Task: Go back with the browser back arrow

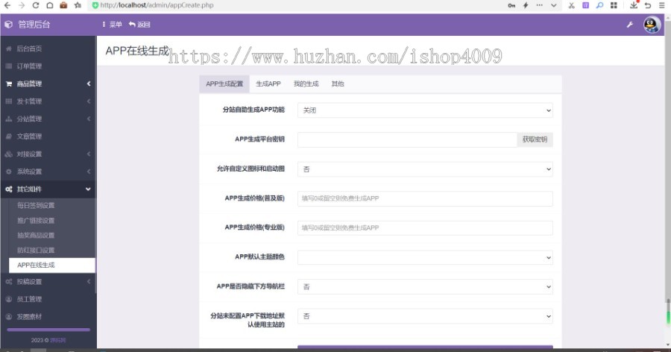Action: tap(7, 5)
